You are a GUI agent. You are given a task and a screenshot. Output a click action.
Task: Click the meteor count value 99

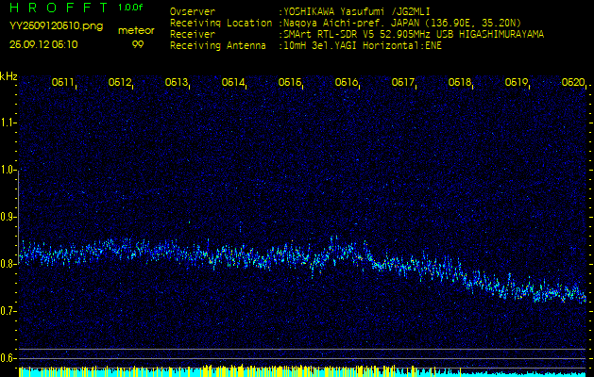(138, 44)
